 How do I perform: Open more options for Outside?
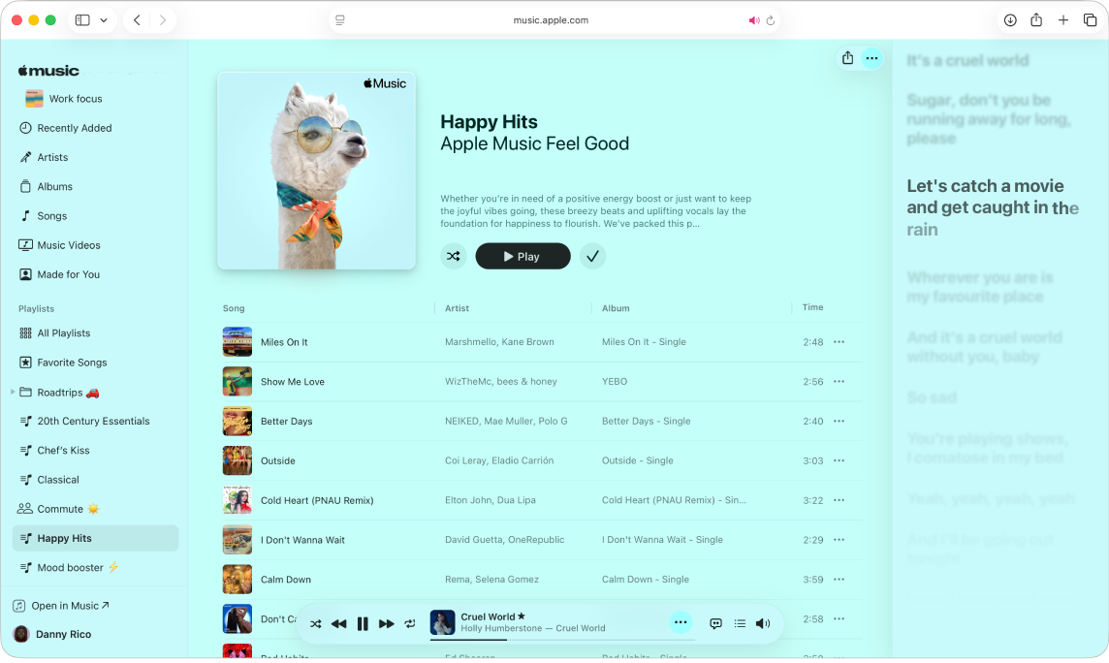[839, 460]
